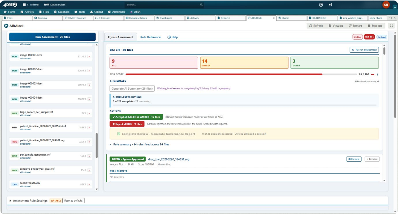The height and width of the screenshot is (214, 398).
Task: Close the AIRAlock tab
Action: click(274, 18)
